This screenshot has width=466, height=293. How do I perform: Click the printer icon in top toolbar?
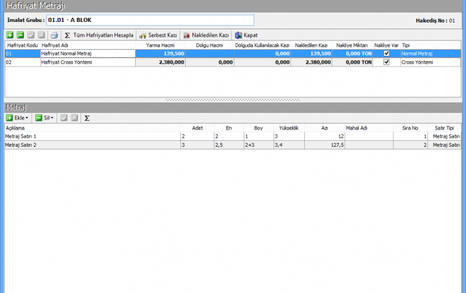(x=54, y=35)
